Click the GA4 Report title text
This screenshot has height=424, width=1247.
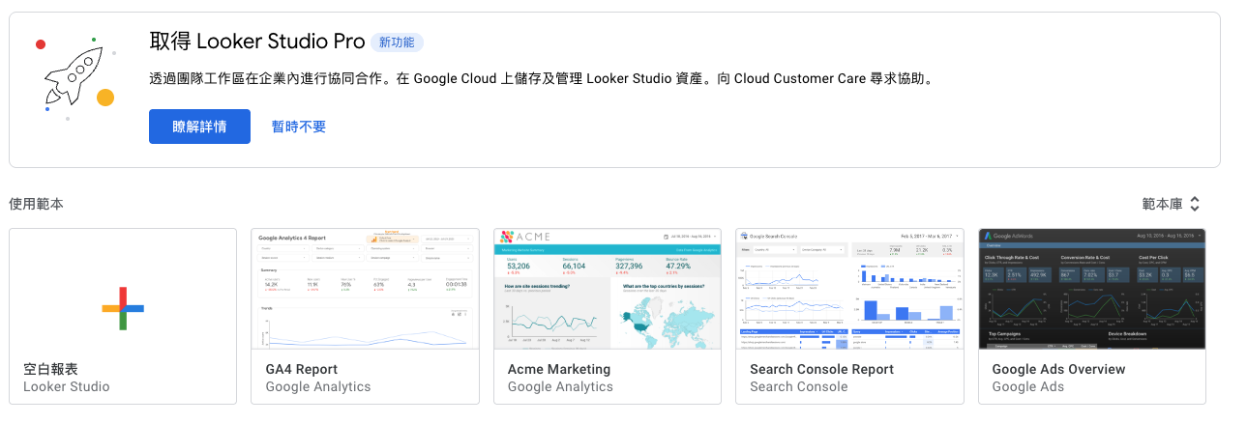[x=301, y=369]
